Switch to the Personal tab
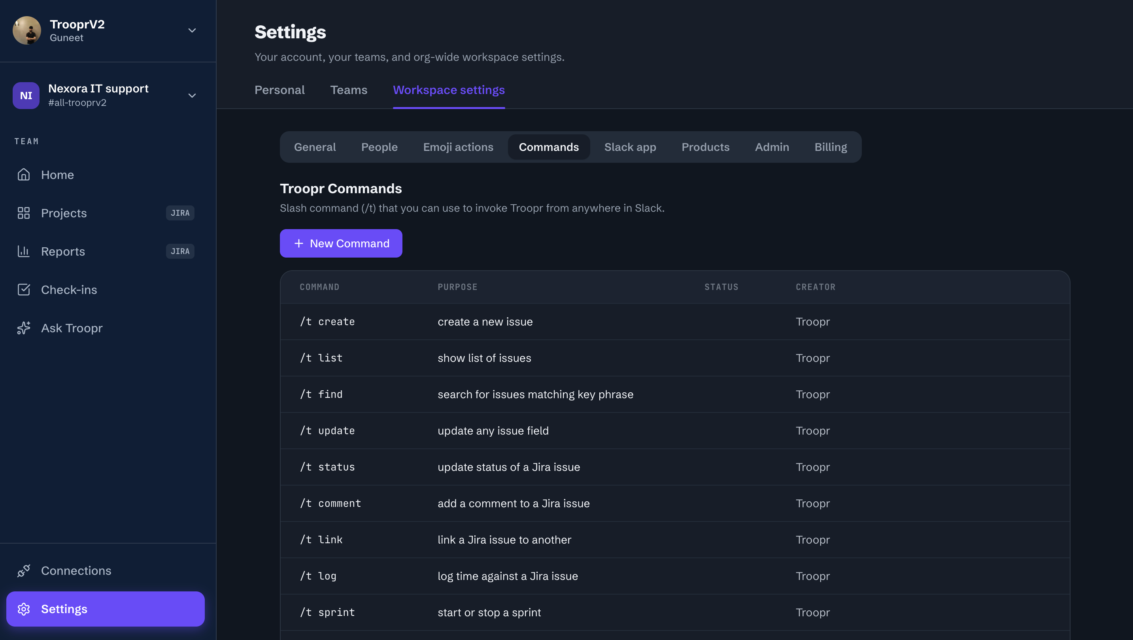Viewport: 1133px width, 640px height. [280, 90]
